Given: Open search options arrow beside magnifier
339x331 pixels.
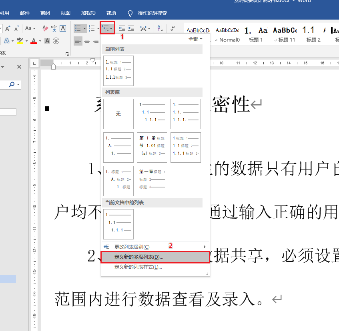Looking at the screenshot, I should pyautogui.click(x=18, y=84).
